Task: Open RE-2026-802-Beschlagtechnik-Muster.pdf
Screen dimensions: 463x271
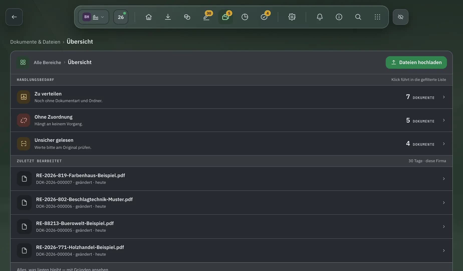Action: [x=231, y=203]
